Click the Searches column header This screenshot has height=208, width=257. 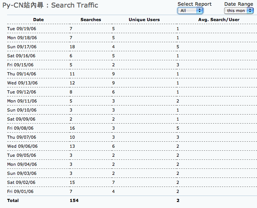click(91, 20)
